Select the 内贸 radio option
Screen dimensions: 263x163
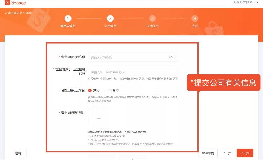pos(106,90)
